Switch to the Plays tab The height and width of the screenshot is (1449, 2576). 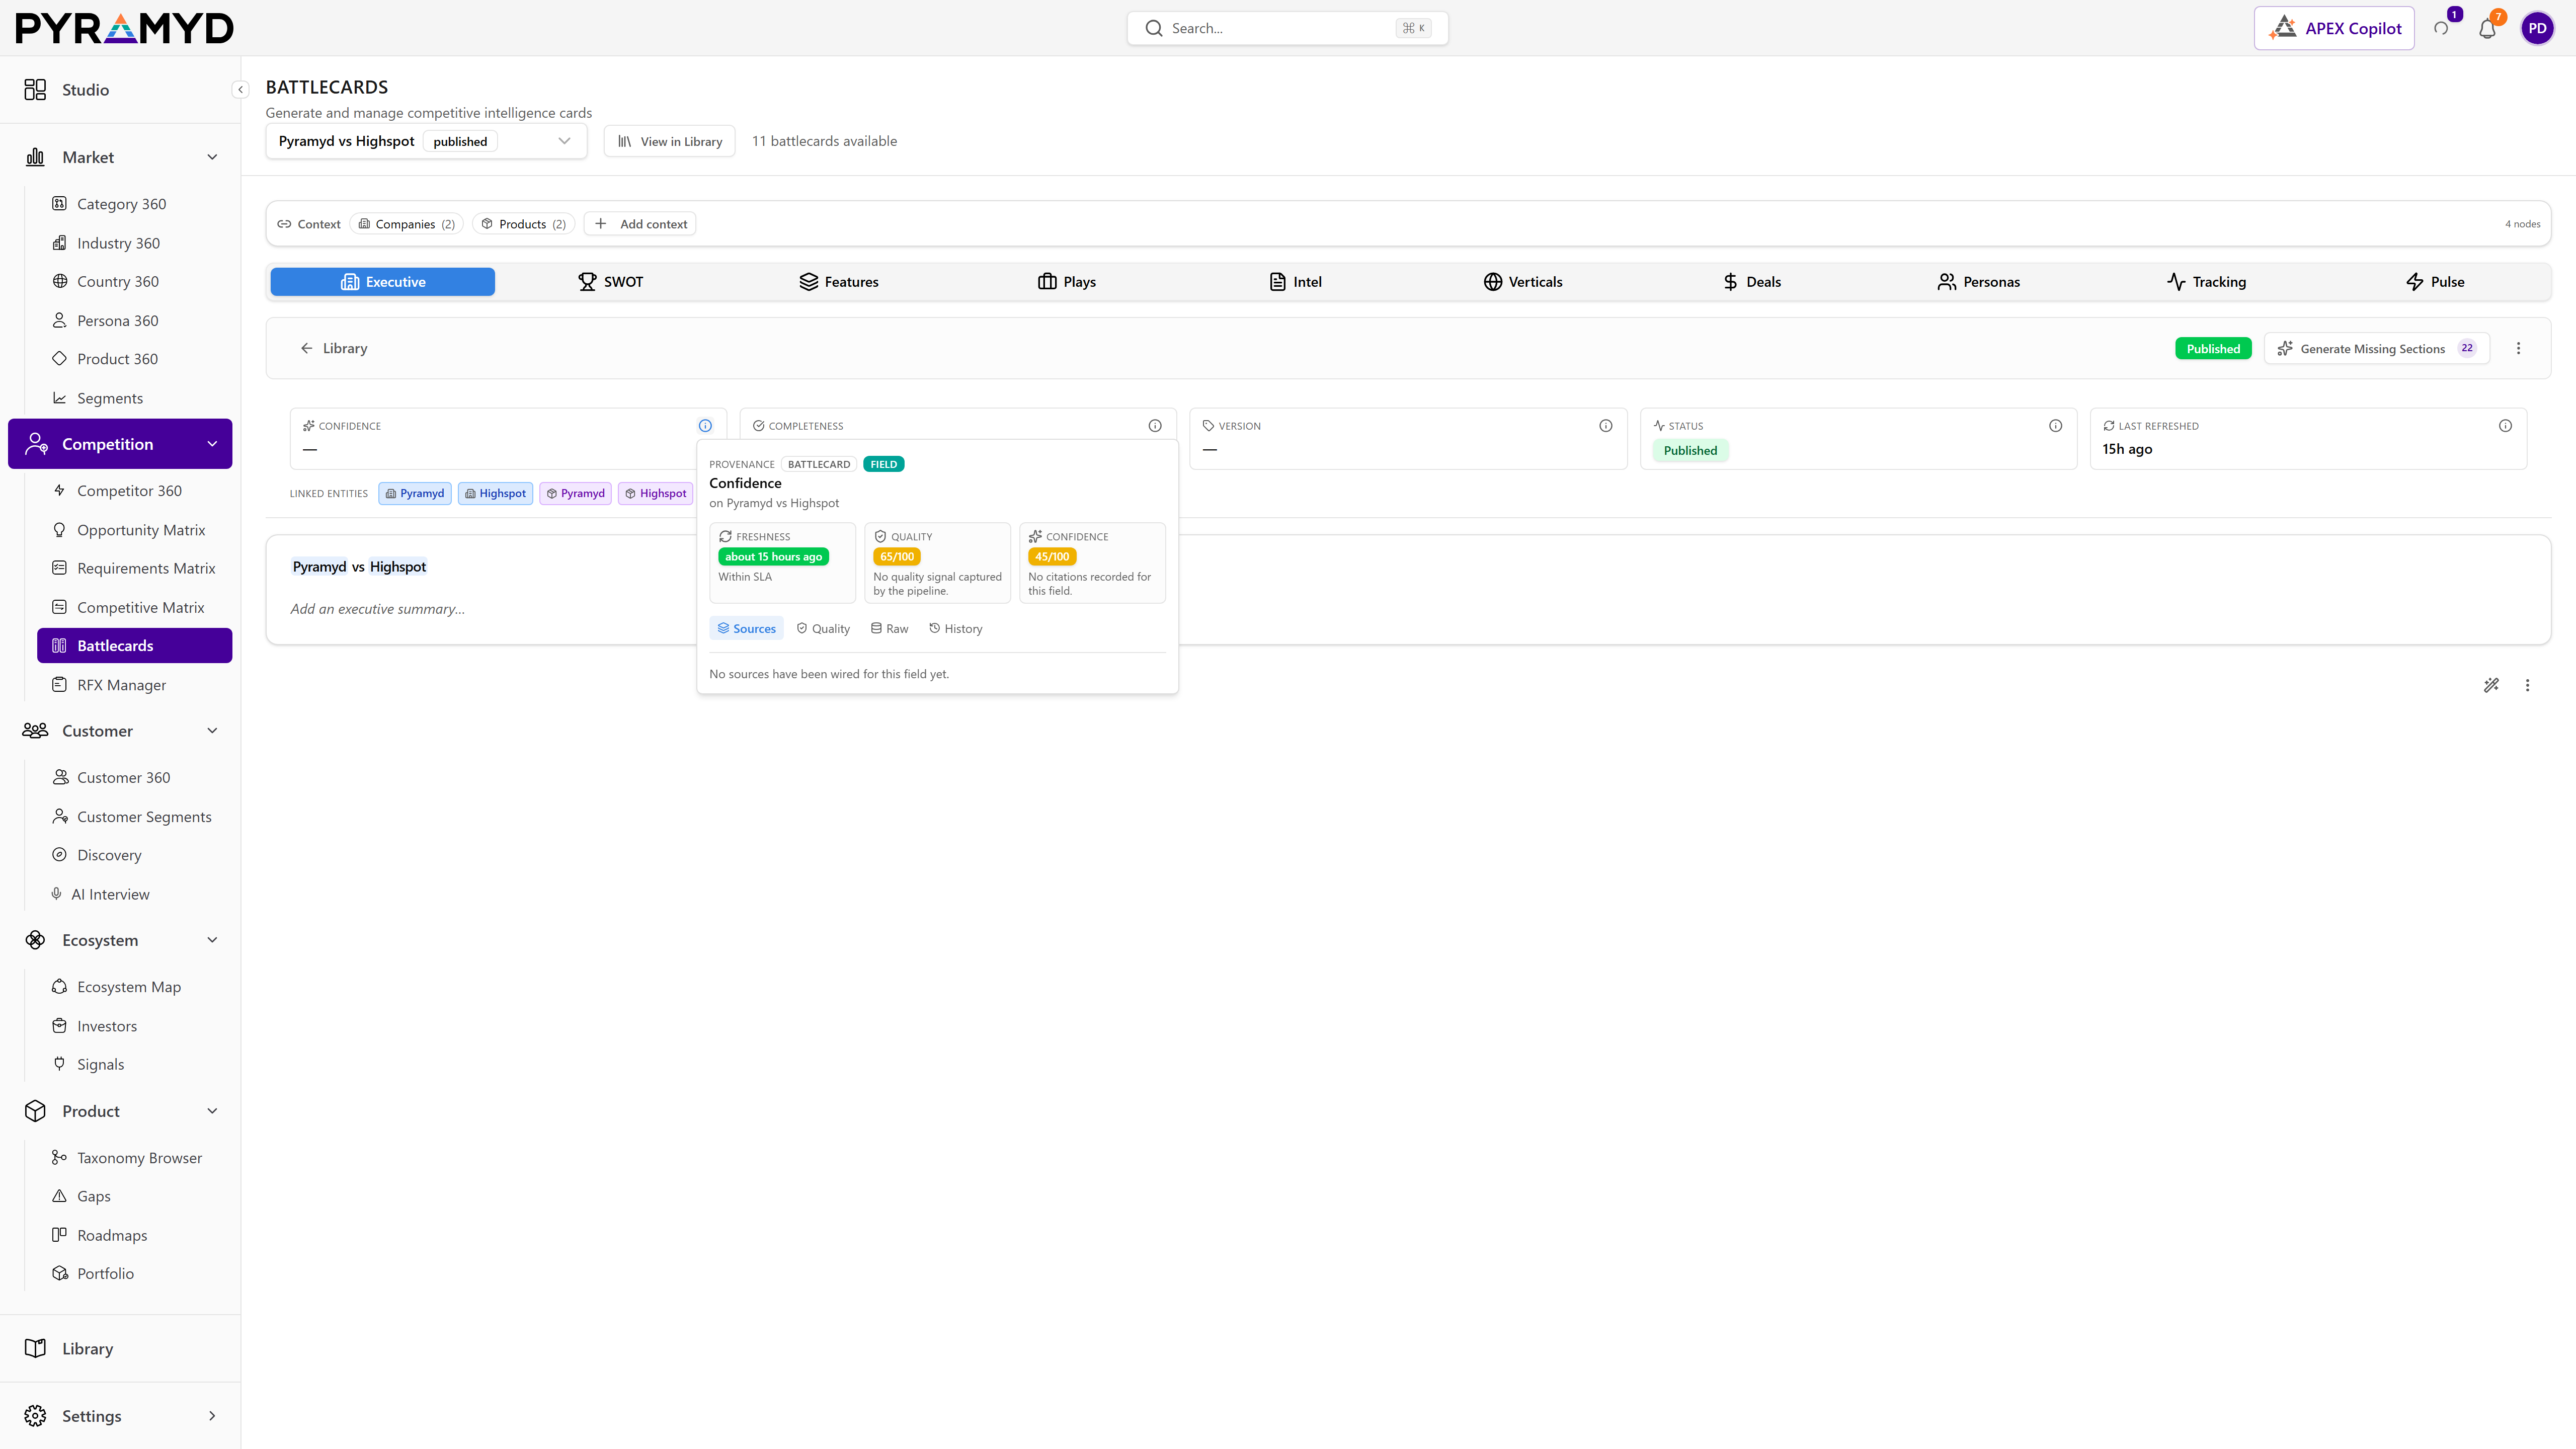point(1066,282)
